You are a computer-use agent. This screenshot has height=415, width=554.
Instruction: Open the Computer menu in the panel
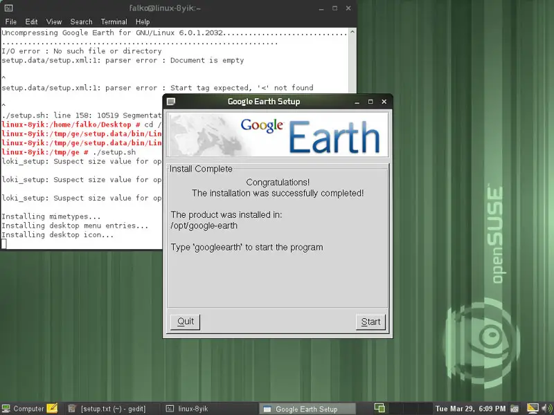24,409
